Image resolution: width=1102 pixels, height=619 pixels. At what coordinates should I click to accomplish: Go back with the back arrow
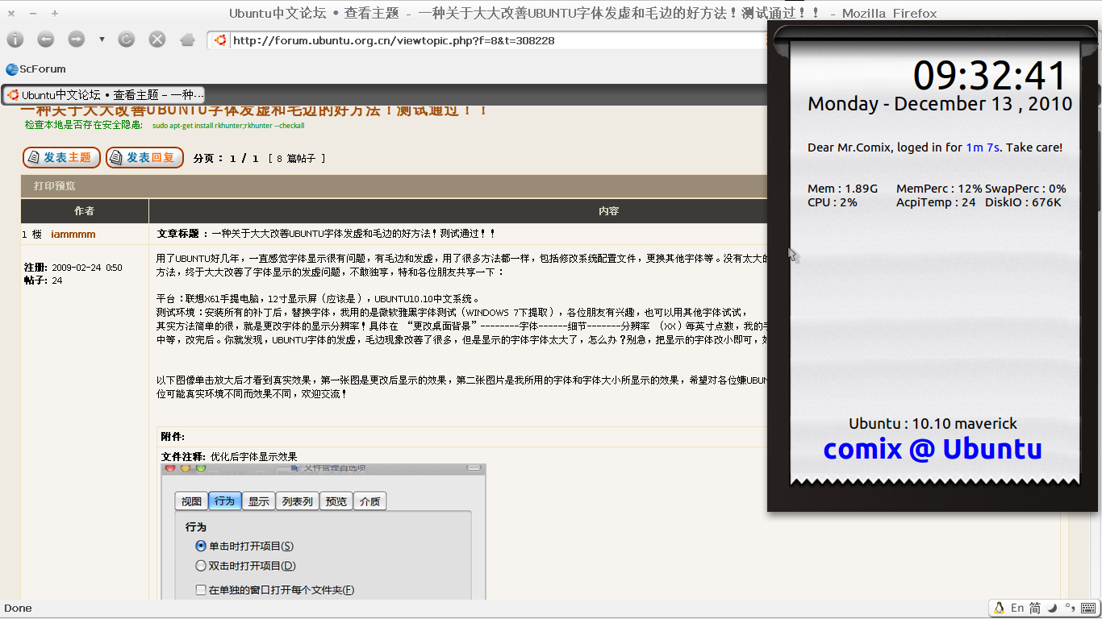click(x=46, y=39)
